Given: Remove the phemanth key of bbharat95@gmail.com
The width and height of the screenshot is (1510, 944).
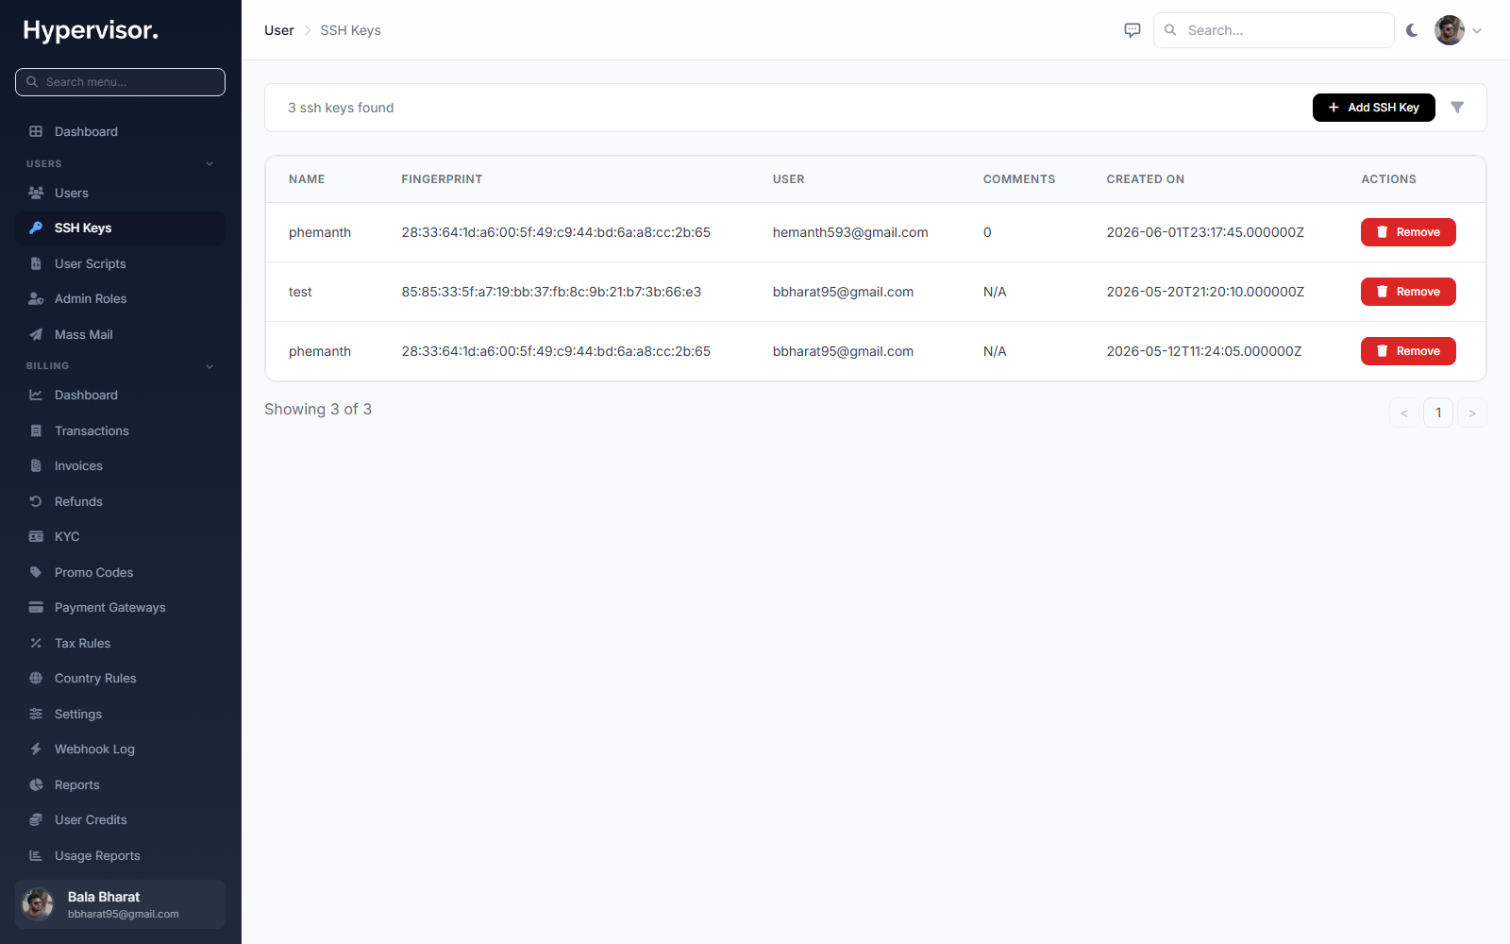Looking at the screenshot, I should (x=1408, y=351).
